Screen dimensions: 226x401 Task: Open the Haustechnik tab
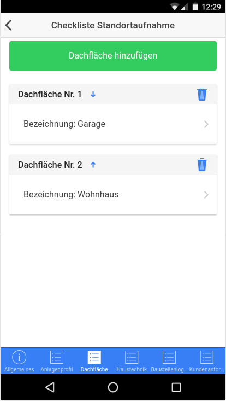pyautogui.click(x=132, y=361)
